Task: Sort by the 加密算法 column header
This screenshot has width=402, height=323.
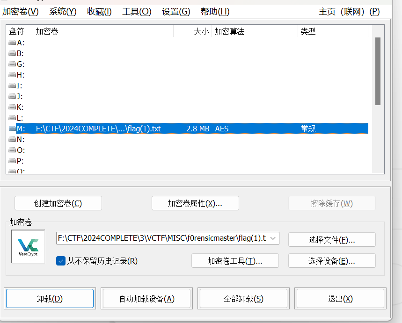Action: (x=255, y=31)
